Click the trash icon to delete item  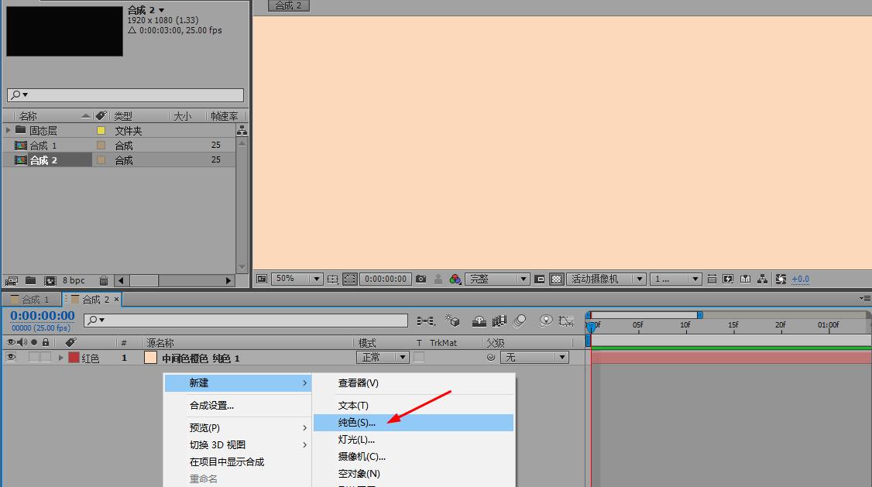tap(104, 280)
